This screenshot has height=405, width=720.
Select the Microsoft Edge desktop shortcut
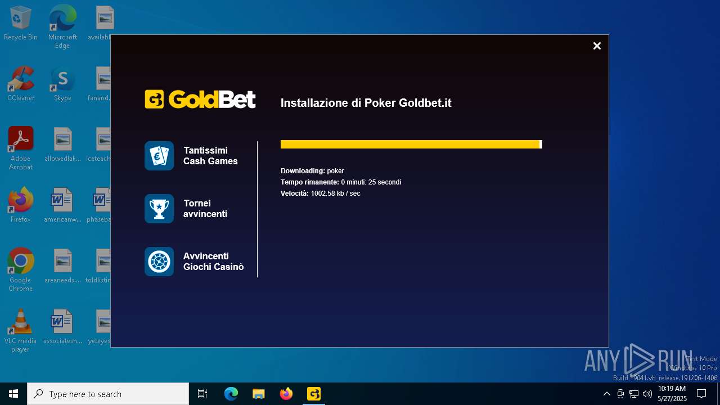(x=62, y=27)
